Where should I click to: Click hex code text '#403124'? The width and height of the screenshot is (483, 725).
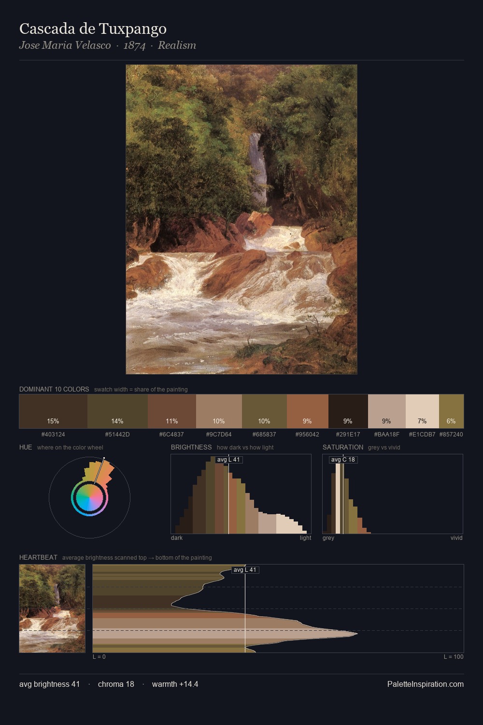click(53, 435)
